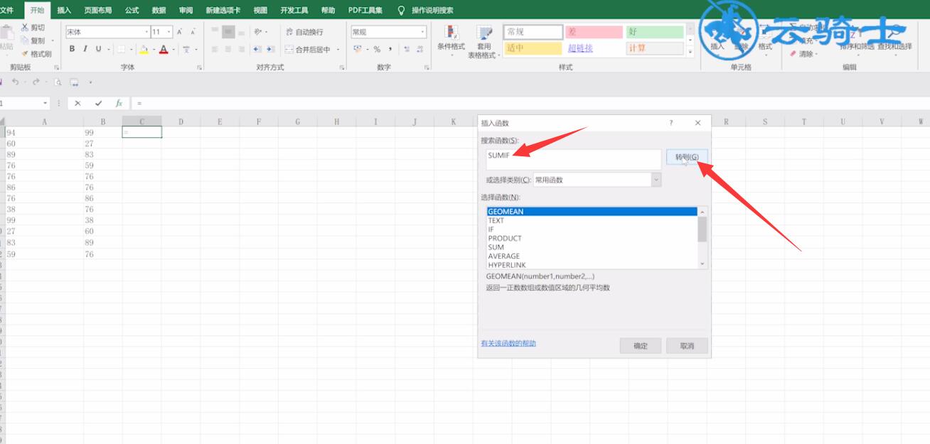Click the Cut (剪切) scissors icon

click(x=25, y=28)
